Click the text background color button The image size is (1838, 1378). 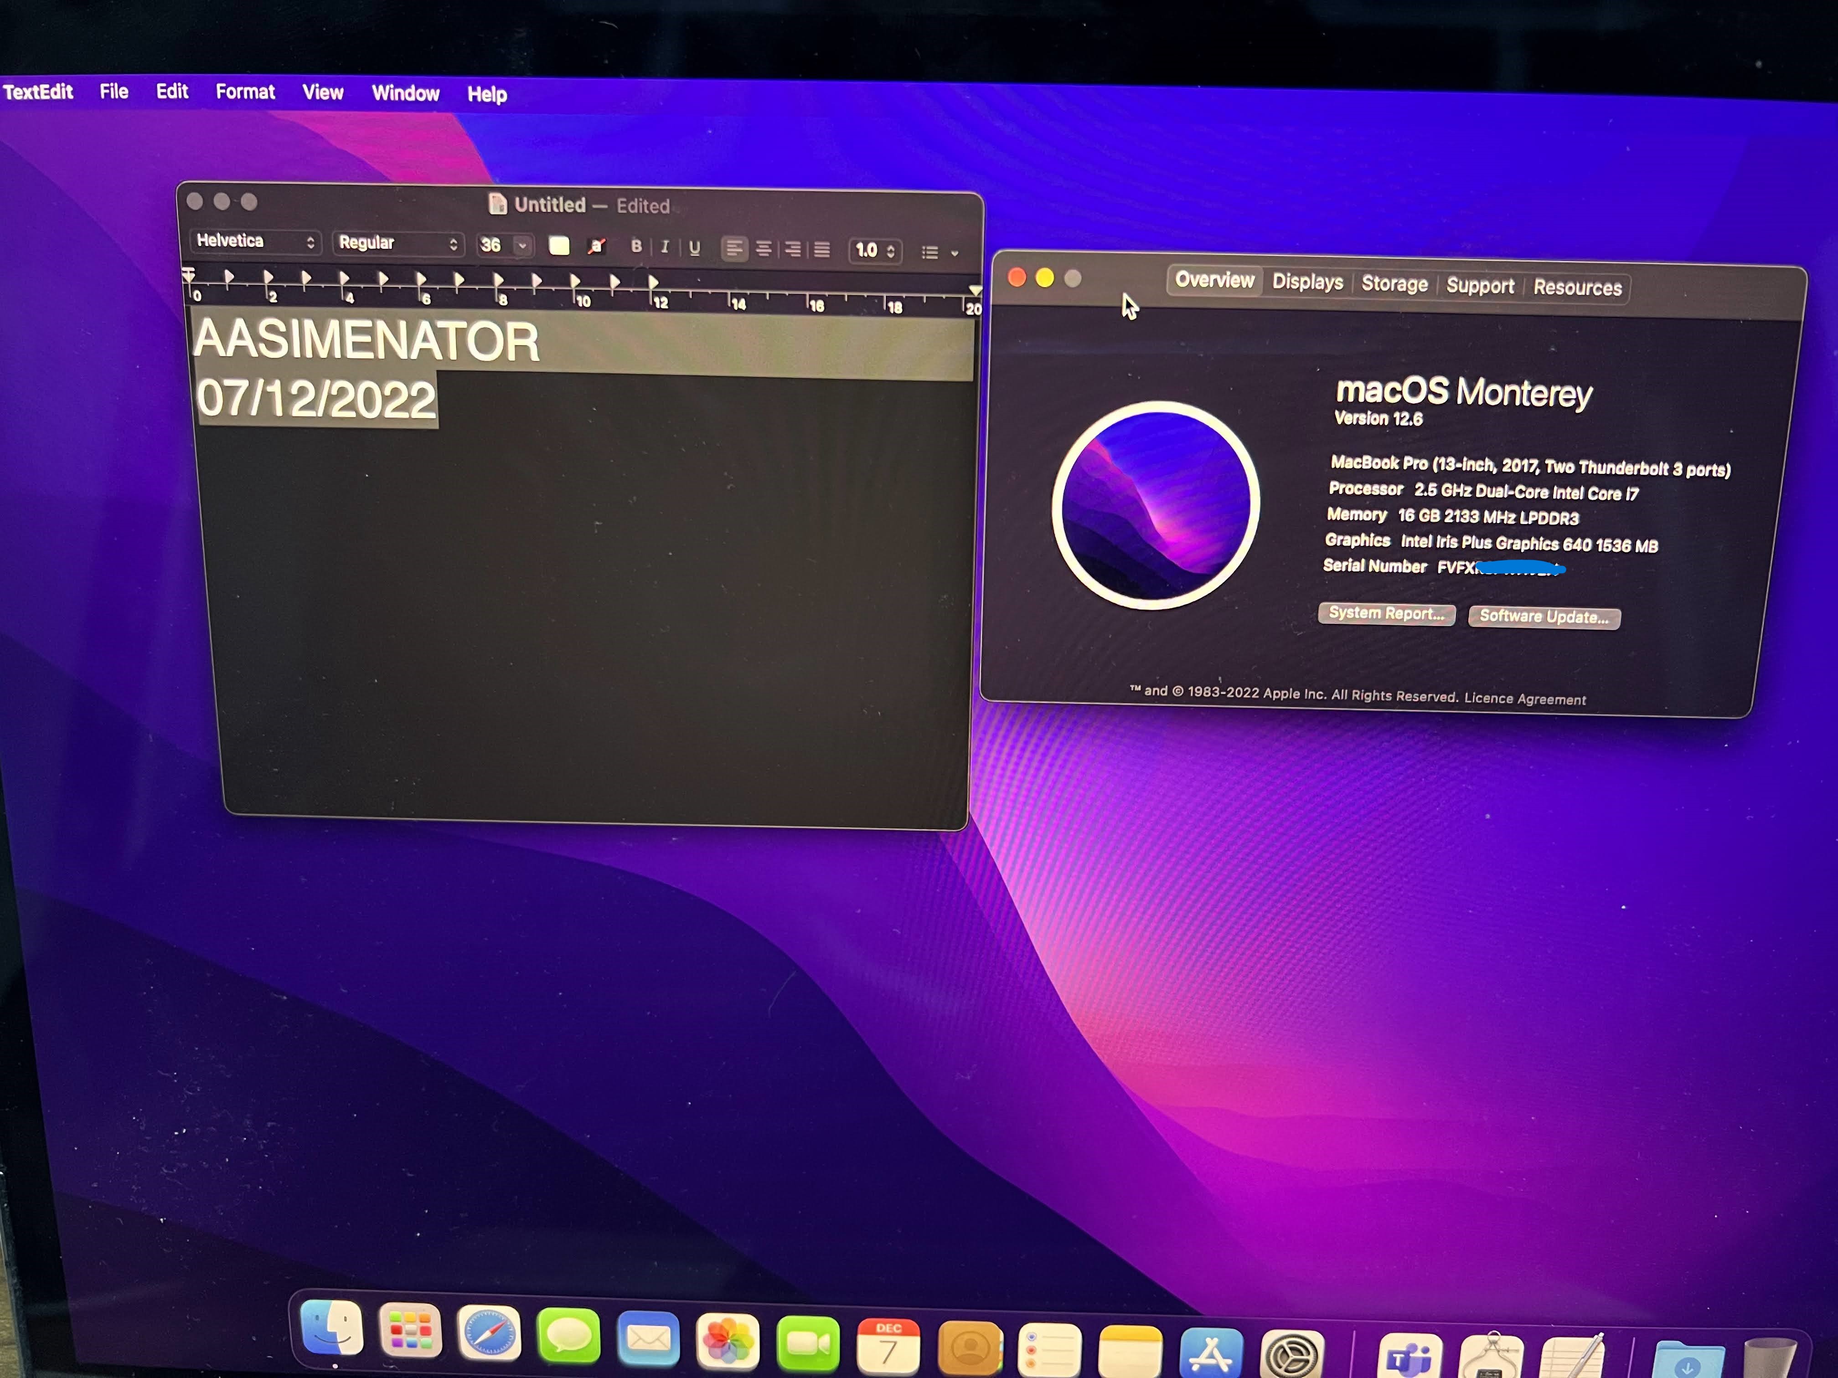click(597, 246)
